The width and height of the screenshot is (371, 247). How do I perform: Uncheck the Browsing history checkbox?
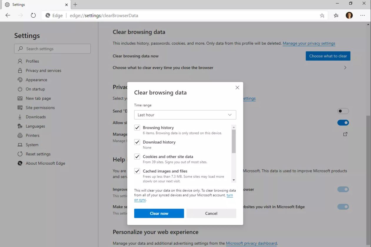137,128
